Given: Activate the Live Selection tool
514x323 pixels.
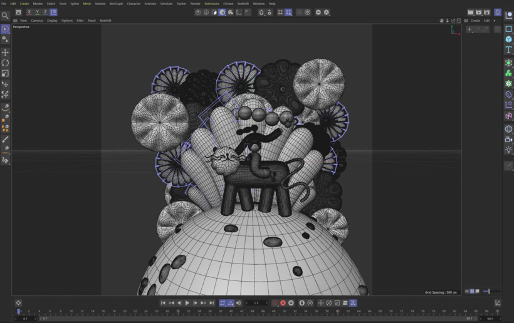Looking at the screenshot, I should pyautogui.click(x=5, y=29).
